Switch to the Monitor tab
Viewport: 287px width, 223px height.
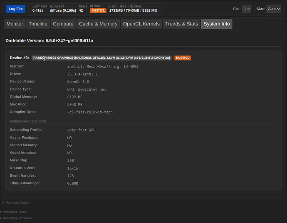[15, 24]
